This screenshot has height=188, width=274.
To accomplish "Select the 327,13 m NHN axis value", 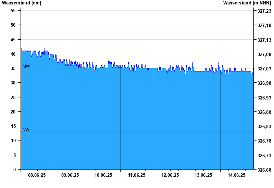I will tap(264, 40).
